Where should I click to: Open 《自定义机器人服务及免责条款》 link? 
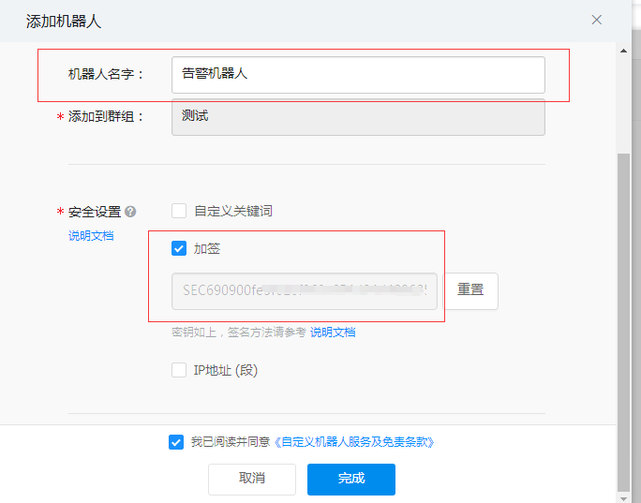point(354,442)
